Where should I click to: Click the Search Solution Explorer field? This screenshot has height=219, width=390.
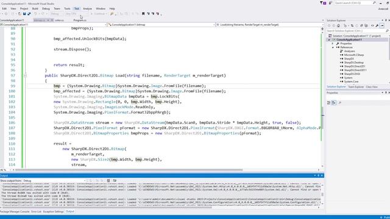coord(358,31)
